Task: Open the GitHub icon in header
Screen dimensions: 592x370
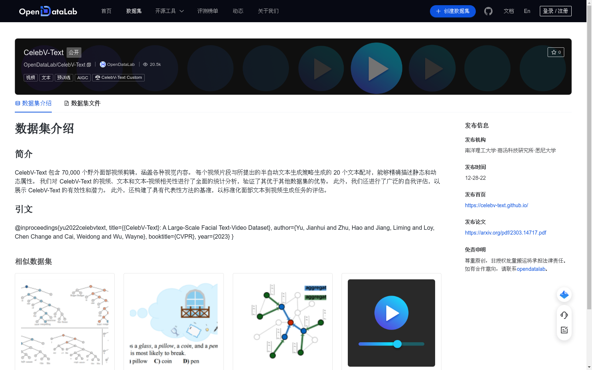Action: tap(488, 11)
